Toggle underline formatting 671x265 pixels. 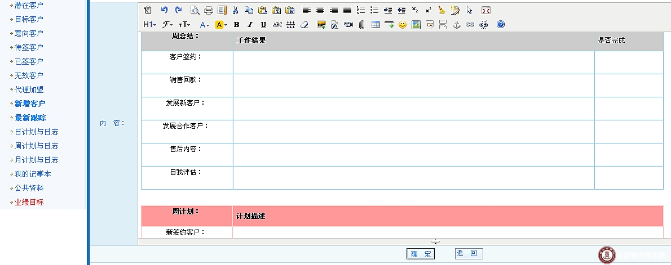263,25
